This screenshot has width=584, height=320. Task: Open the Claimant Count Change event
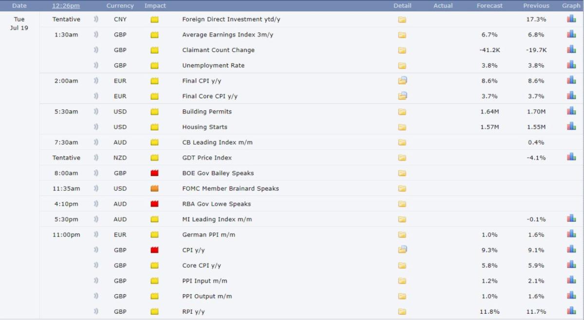[x=219, y=50]
